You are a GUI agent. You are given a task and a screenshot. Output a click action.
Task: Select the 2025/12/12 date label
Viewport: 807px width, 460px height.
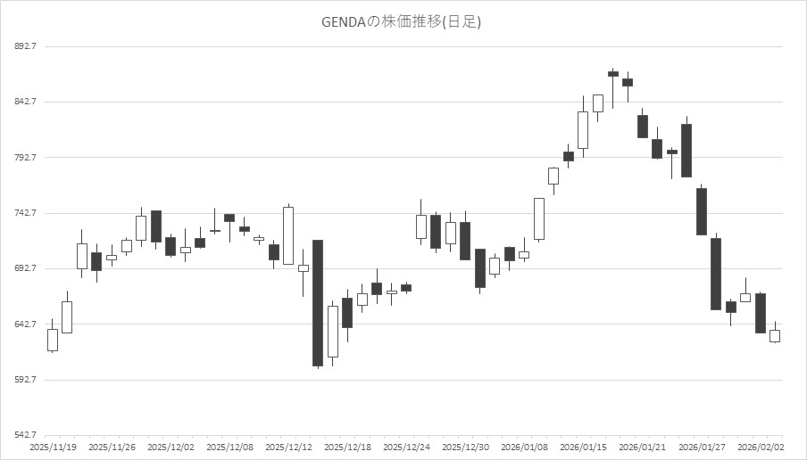[x=288, y=446]
